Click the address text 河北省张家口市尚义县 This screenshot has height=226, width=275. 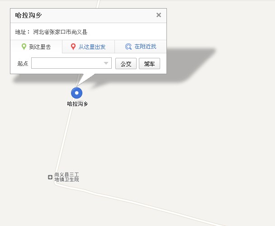pyautogui.click(x=60, y=32)
